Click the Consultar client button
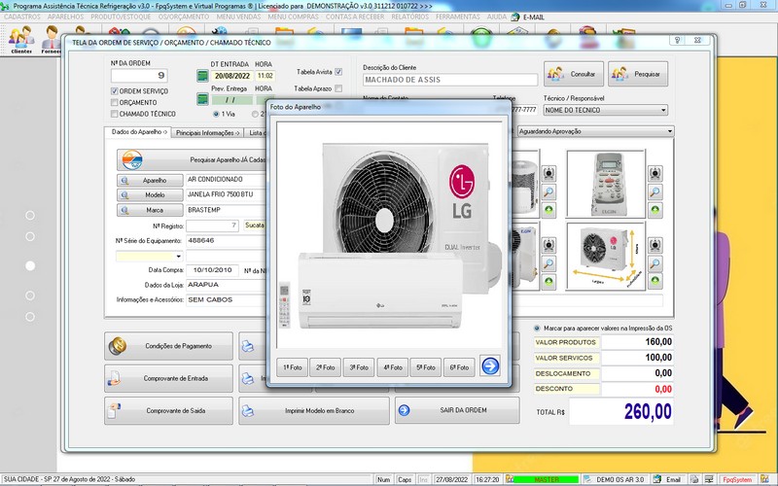Image resolution: width=778 pixels, height=486 pixels. tap(574, 74)
